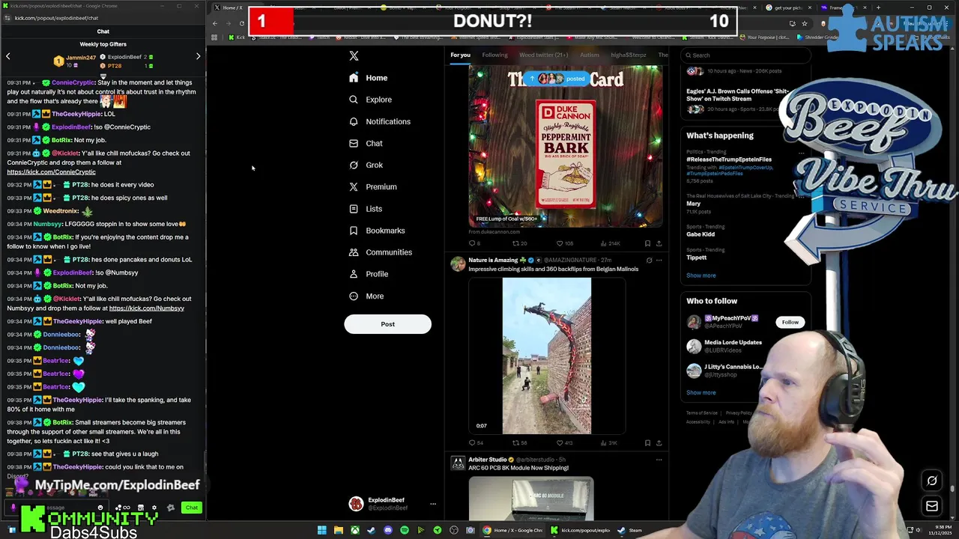Image resolution: width=959 pixels, height=539 pixels.
Task: Open X Messages floating icon
Action: (x=932, y=506)
